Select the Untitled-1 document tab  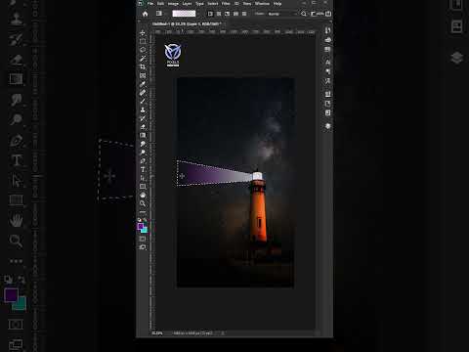186,24
